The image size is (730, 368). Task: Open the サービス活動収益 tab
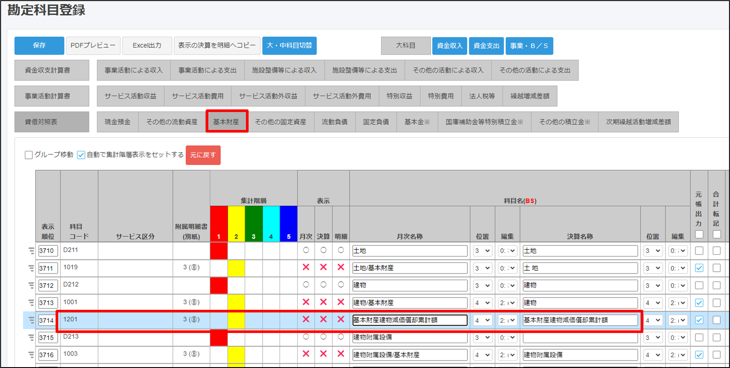pos(130,96)
